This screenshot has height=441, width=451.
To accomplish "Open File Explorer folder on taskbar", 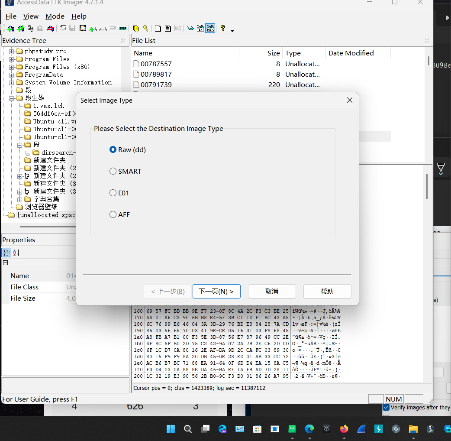I will point(413,429).
